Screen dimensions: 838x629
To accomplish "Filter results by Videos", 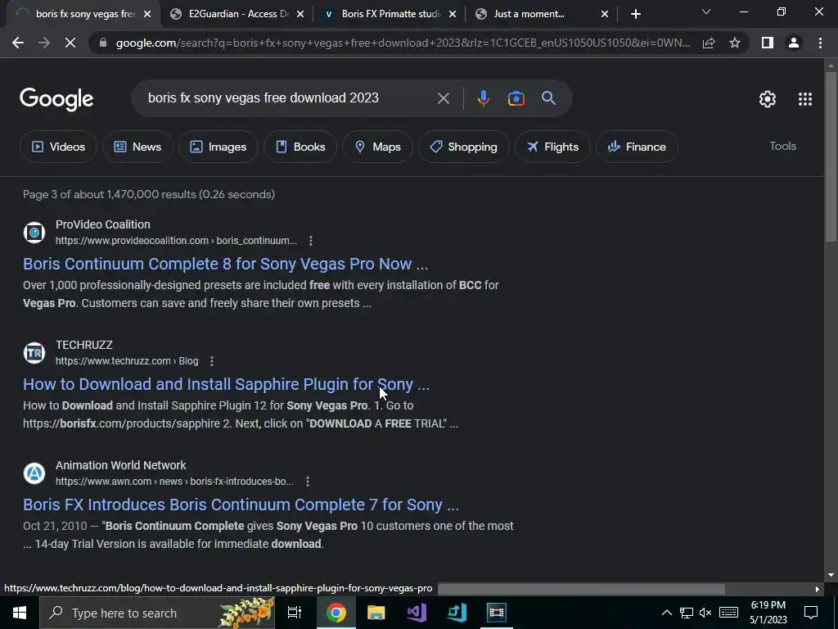I will click(58, 147).
